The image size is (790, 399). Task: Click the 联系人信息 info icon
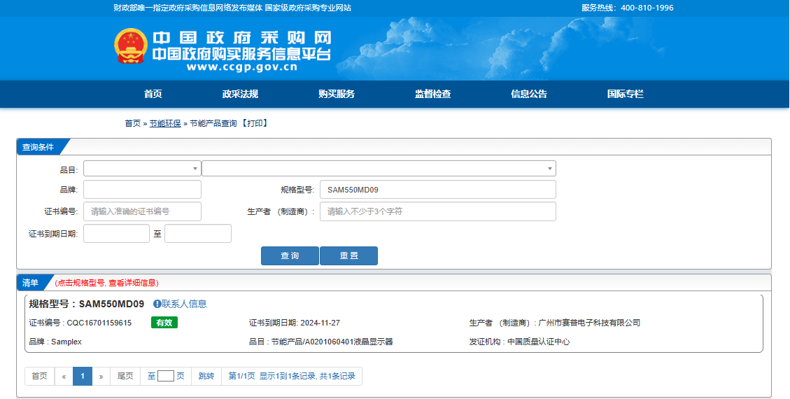click(157, 304)
